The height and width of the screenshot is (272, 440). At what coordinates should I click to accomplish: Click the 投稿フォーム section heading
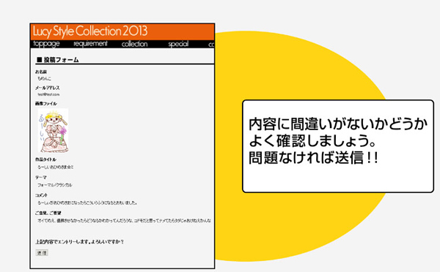tap(61, 60)
